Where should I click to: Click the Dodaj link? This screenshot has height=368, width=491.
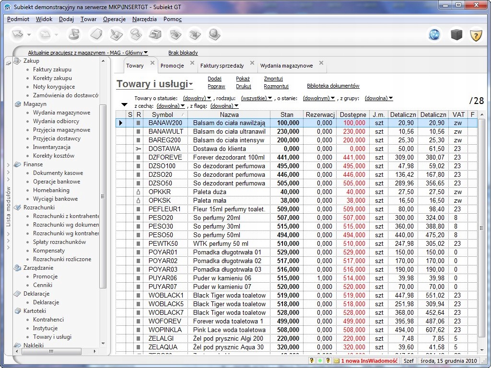click(x=214, y=79)
